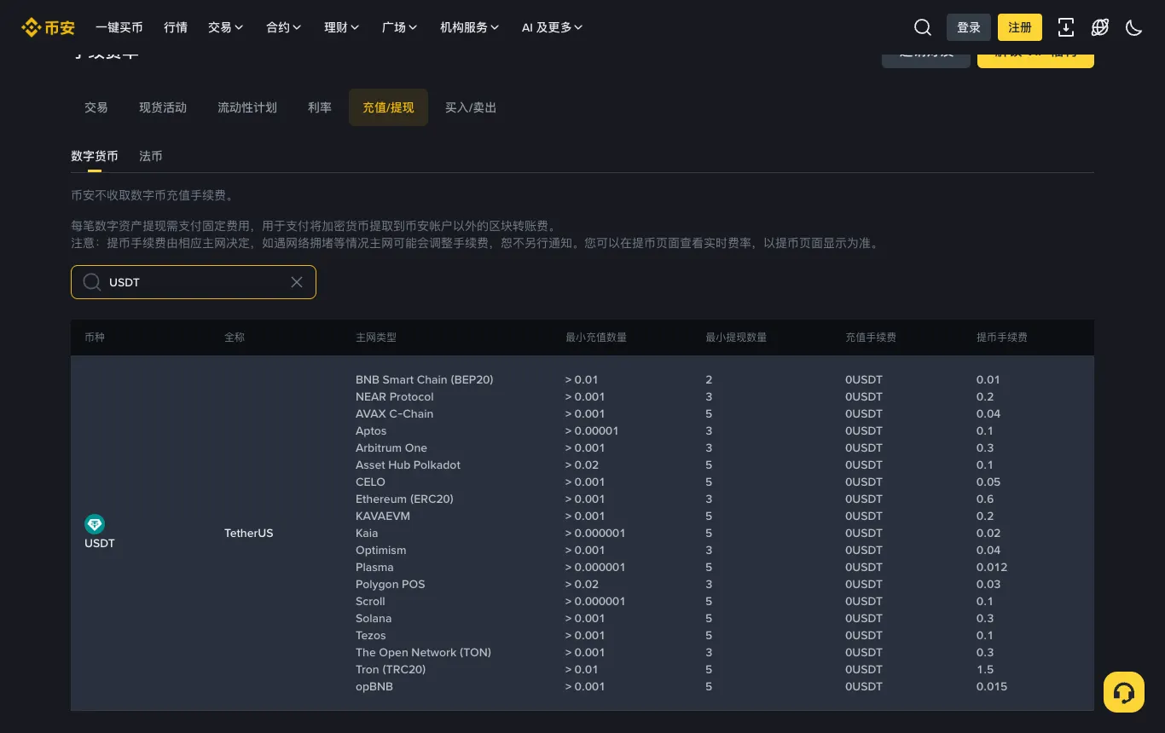
Task: Switch to the 买入/卖出 tab
Action: [x=471, y=107]
